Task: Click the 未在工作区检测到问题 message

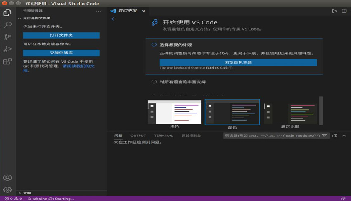Action: tap(138, 142)
